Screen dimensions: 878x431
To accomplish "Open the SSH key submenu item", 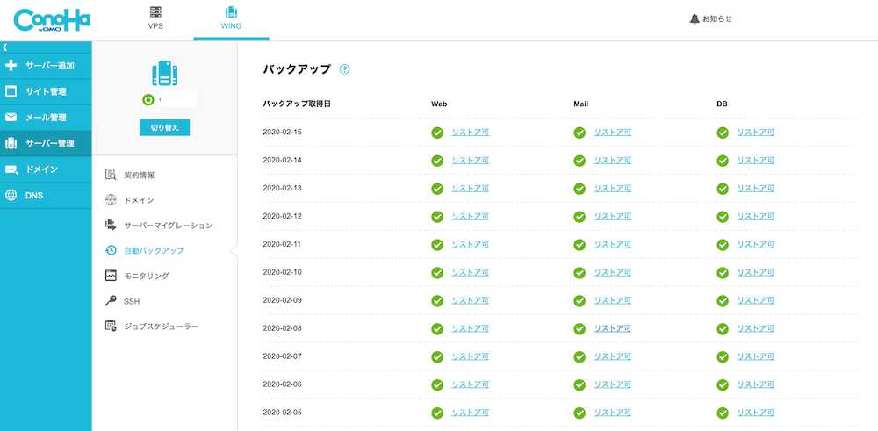I will 132,301.
